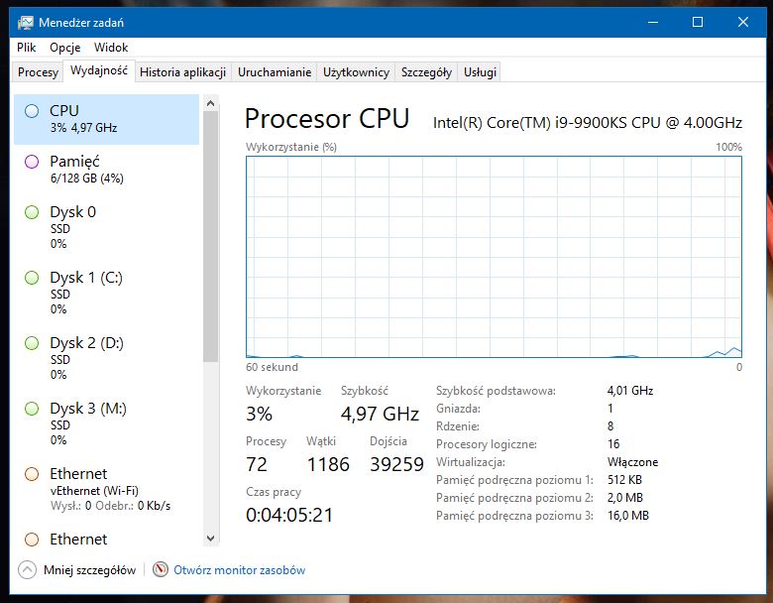Select the Wydajność tab

tap(99, 70)
